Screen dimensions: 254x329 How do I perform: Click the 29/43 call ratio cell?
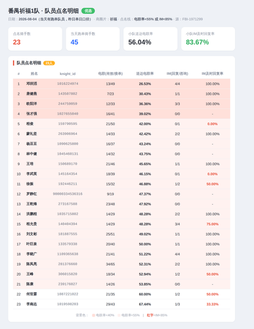tap(110, 304)
